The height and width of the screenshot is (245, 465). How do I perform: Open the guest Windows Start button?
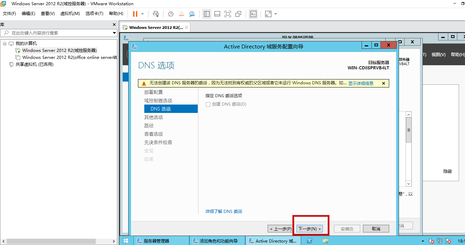pyautogui.click(x=126, y=241)
